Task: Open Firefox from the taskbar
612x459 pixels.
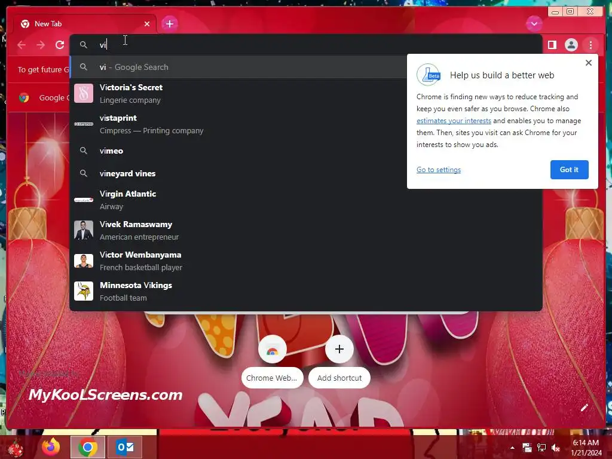Action: tap(51, 447)
